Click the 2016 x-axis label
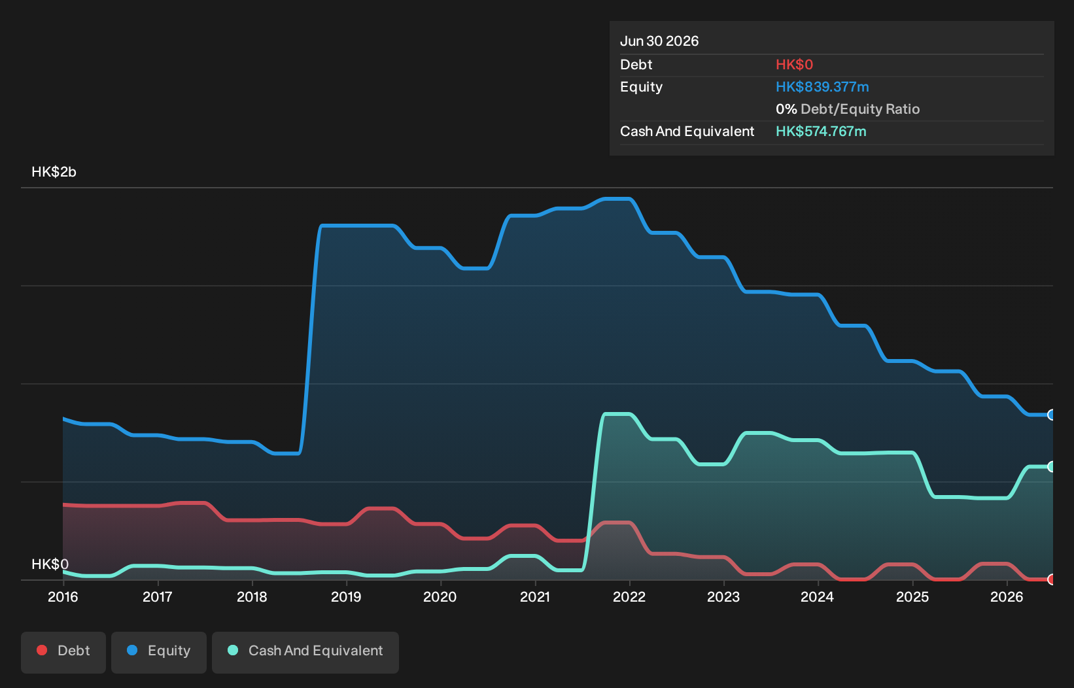Viewport: 1074px width, 688px height. pos(63,596)
